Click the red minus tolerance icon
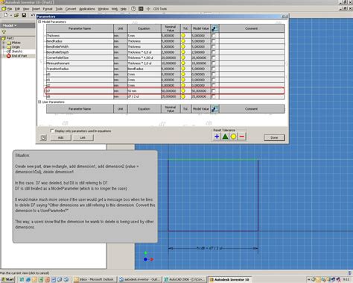Viewport: 353px width, 283px height. coord(242,137)
